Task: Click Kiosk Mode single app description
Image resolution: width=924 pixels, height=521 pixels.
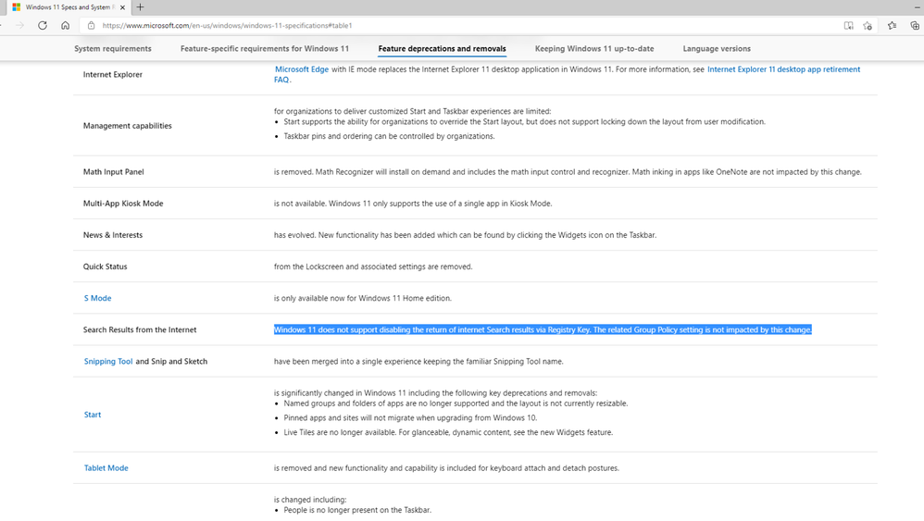Action: 413,204
